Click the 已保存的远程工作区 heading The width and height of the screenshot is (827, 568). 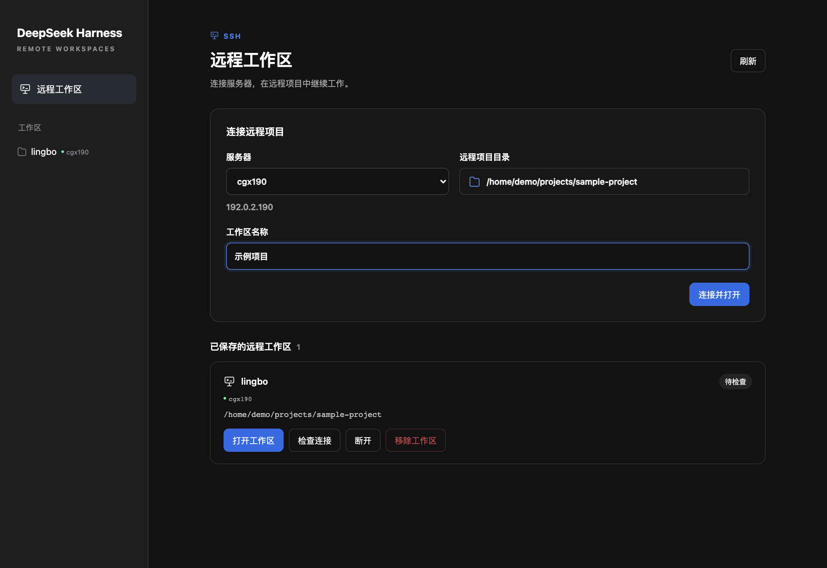250,347
